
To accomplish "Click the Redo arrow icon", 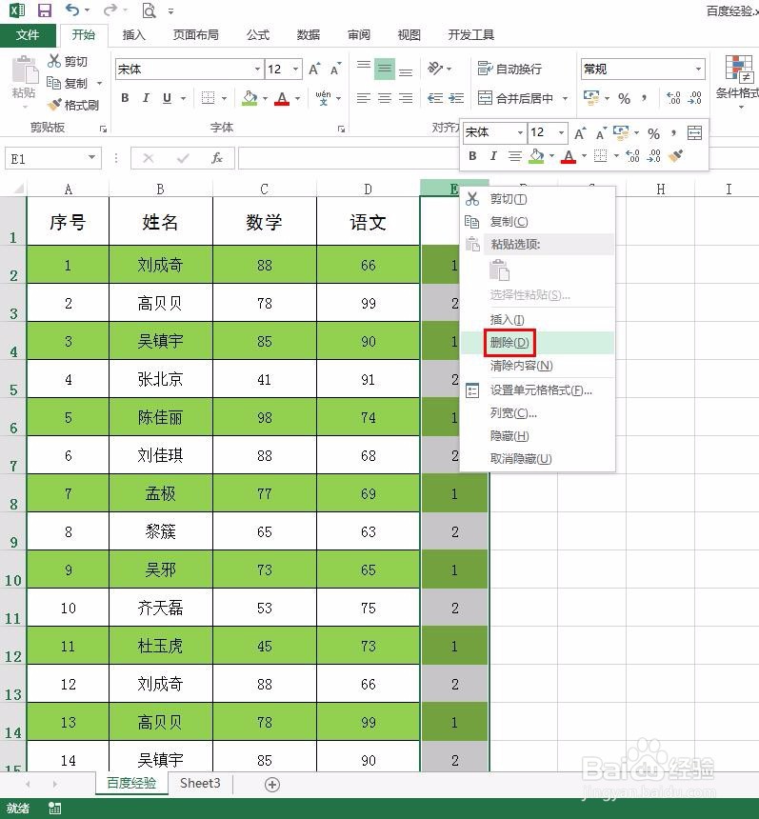I will click(x=110, y=10).
